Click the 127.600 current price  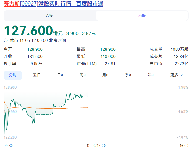pos(28,31)
